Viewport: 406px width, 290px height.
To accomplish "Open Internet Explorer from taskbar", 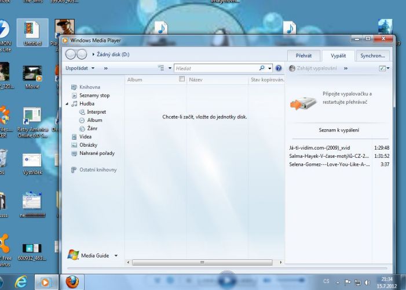I will pyautogui.click(x=21, y=282).
